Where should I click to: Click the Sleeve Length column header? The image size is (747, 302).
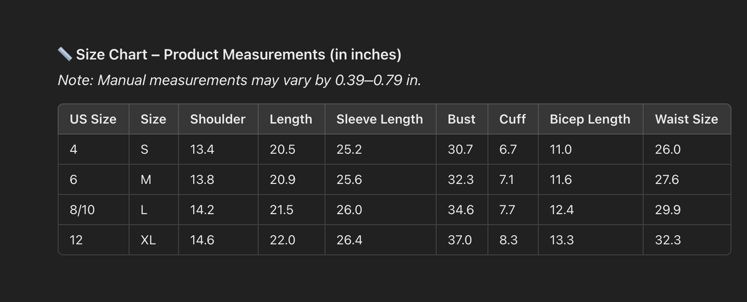pyautogui.click(x=379, y=119)
